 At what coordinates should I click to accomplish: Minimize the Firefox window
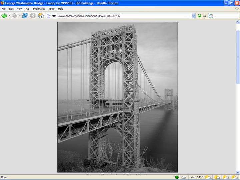pyautogui.click(x=226, y=3)
